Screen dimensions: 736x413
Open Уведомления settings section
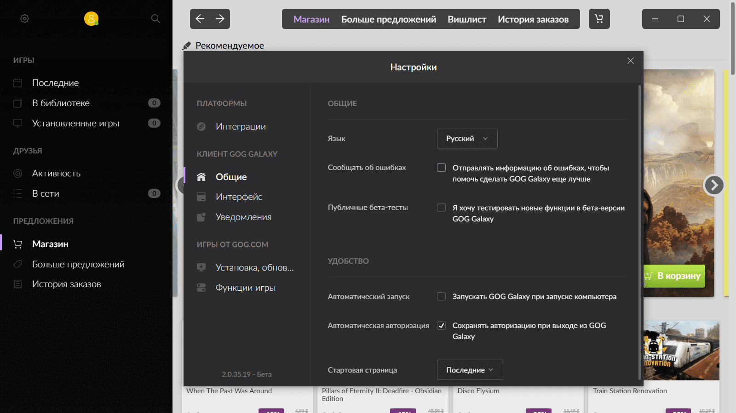click(243, 217)
